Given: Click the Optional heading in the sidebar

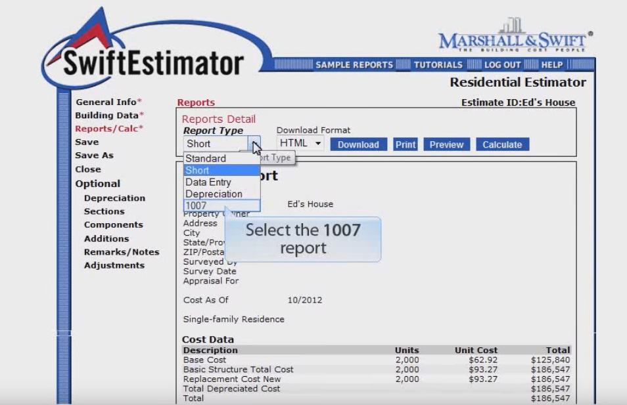Looking at the screenshot, I should [97, 184].
